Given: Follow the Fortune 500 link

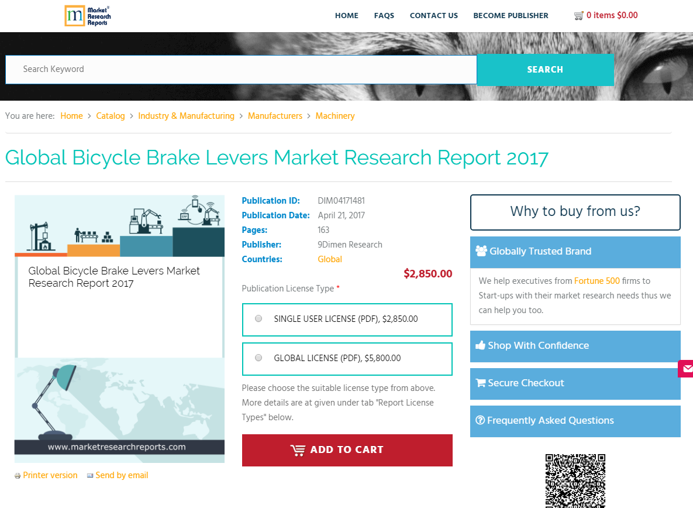Looking at the screenshot, I should point(597,281).
